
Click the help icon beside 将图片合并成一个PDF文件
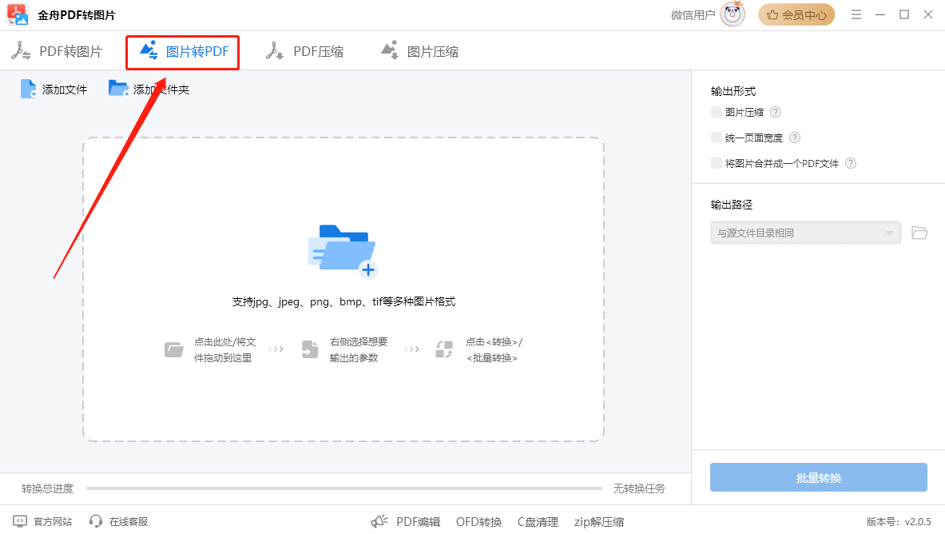tap(851, 164)
